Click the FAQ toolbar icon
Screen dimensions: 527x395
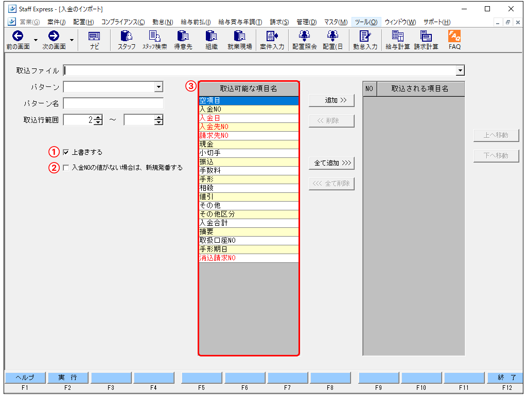click(454, 40)
